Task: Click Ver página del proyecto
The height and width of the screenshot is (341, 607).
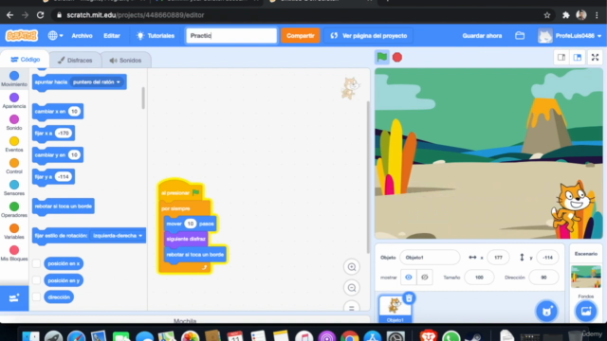Action: tap(369, 36)
